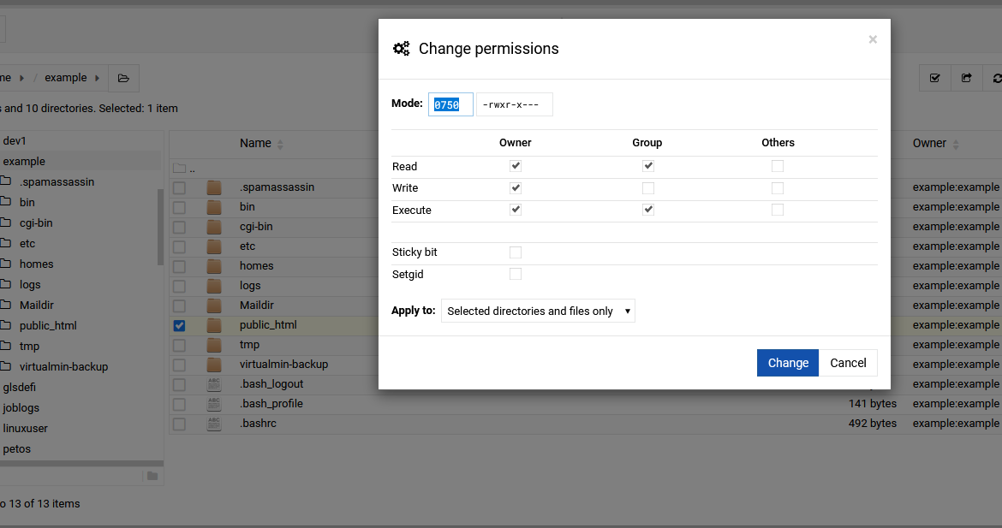Close the Change permissions dialog
The width and height of the screenshot is (1002, 528).
(872, 39)
